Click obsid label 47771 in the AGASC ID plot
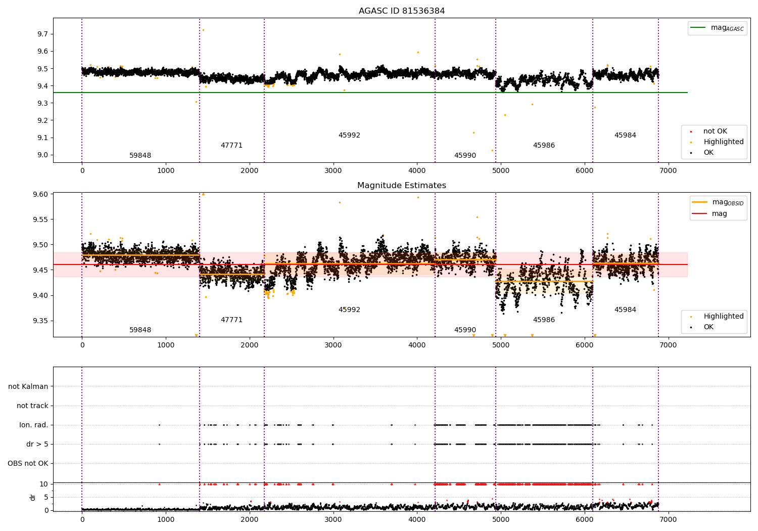Screen dimensions: 758x531 [x=231, y=146]
